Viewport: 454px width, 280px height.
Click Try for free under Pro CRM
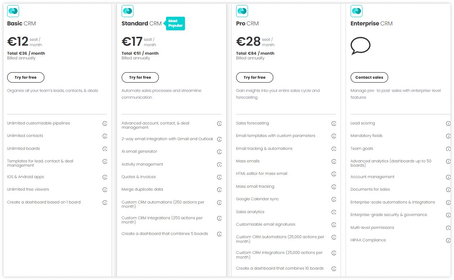click(x=254, y=77)
